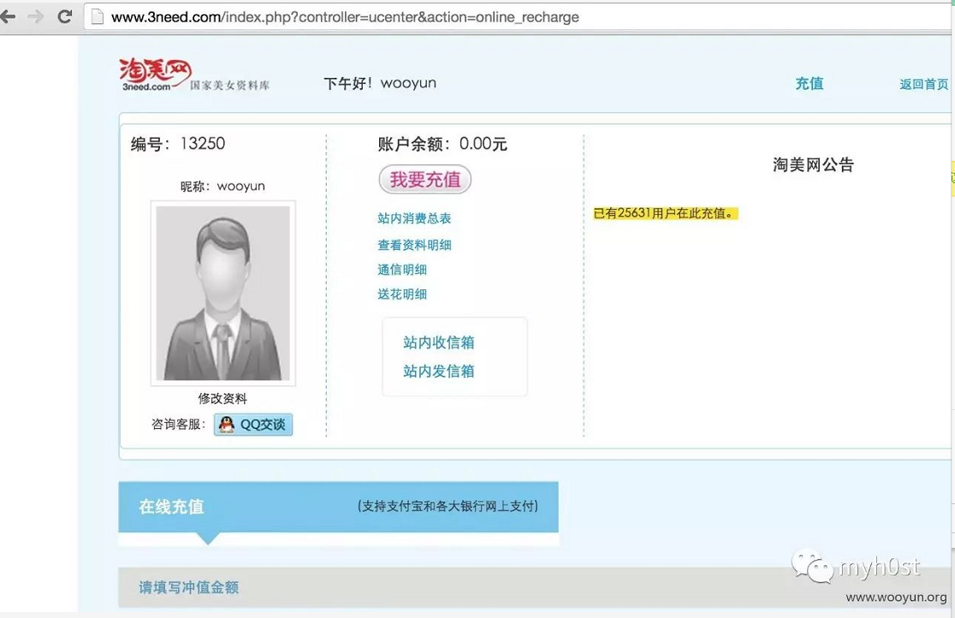Click the QQ customer service chat icon

225,425
